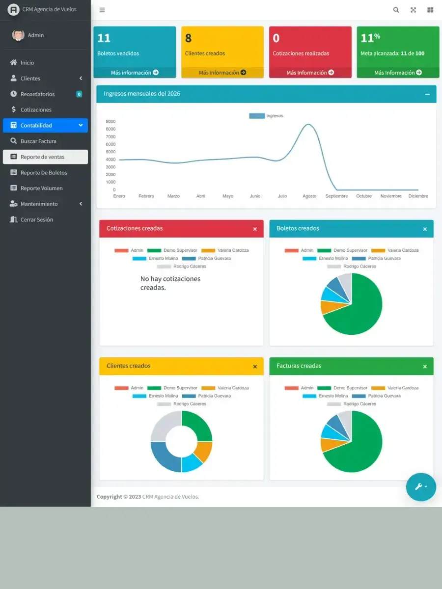Toggle Admin legend in Cotizaciones creadas

coord(129,250)
